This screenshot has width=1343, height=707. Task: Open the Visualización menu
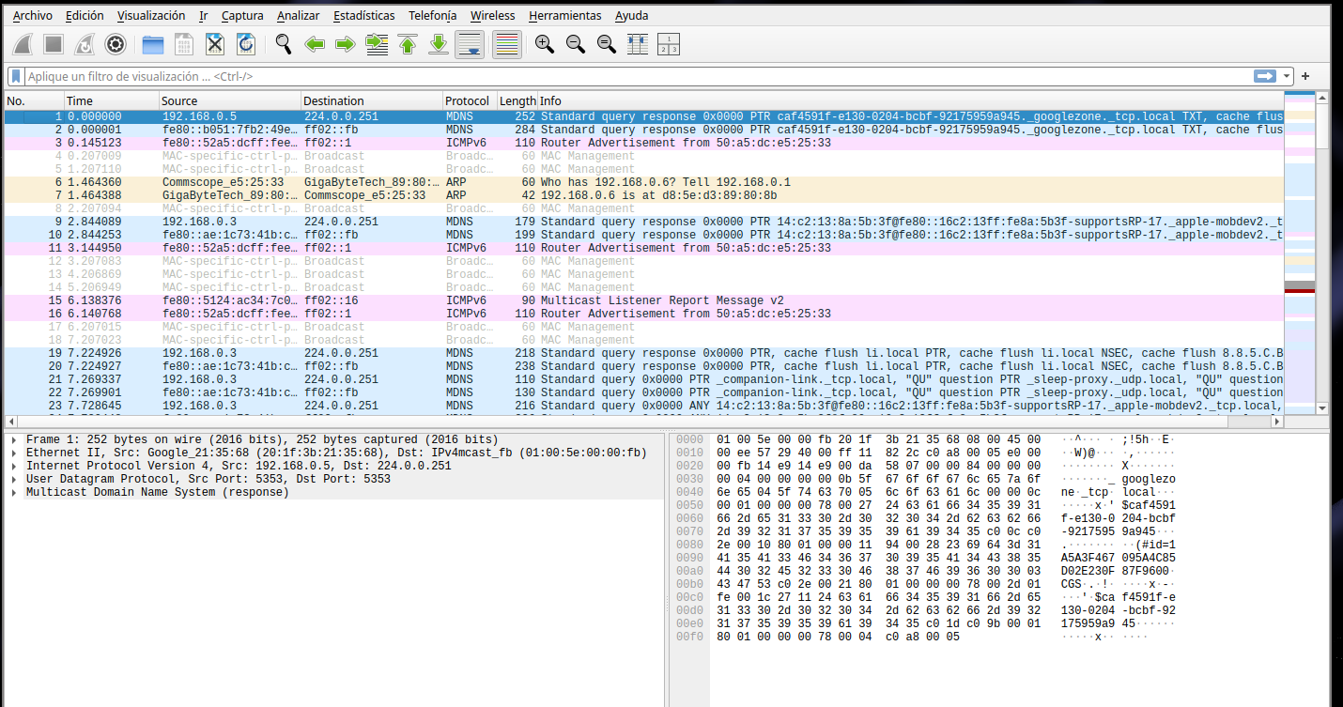click(x=151, y=15)
